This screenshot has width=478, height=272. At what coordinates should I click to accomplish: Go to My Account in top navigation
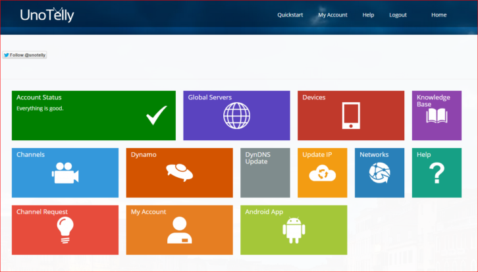coord(332,15)
